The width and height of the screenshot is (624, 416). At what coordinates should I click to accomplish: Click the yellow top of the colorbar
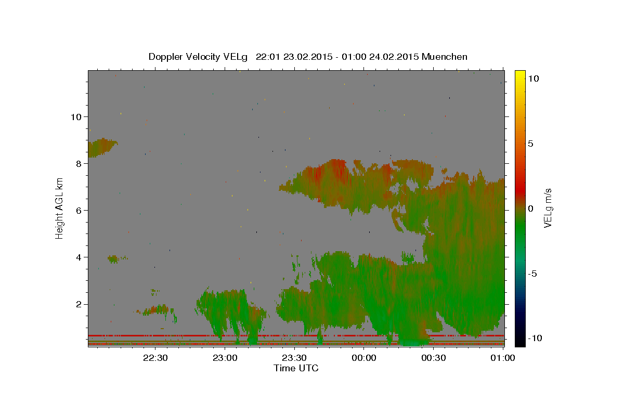pyautogui.click(x=519, y=75)
